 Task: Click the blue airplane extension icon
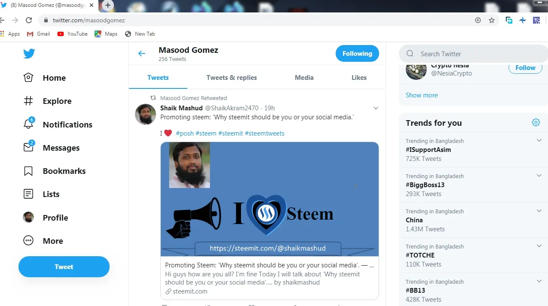(523, 20)
